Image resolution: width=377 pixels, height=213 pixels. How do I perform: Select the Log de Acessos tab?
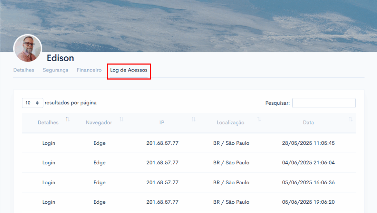(128, 70)
